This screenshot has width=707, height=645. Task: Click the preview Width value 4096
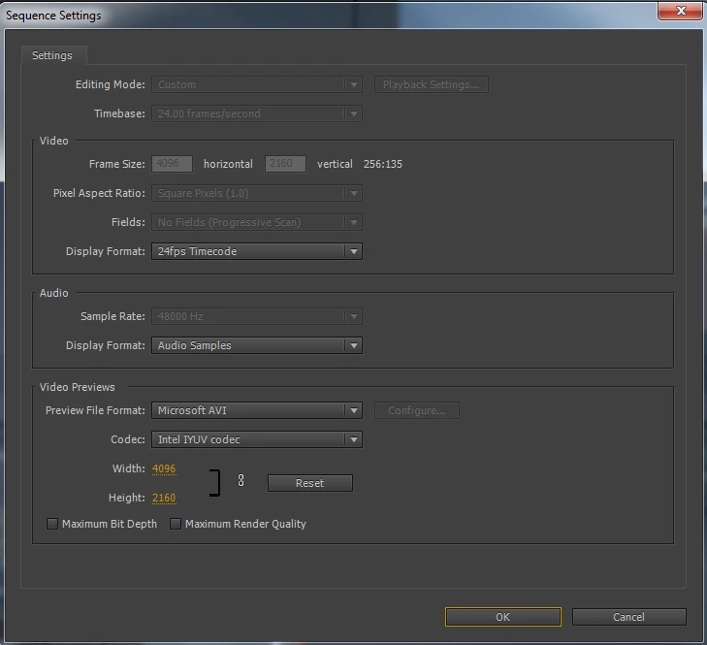[x=164, y=468]
